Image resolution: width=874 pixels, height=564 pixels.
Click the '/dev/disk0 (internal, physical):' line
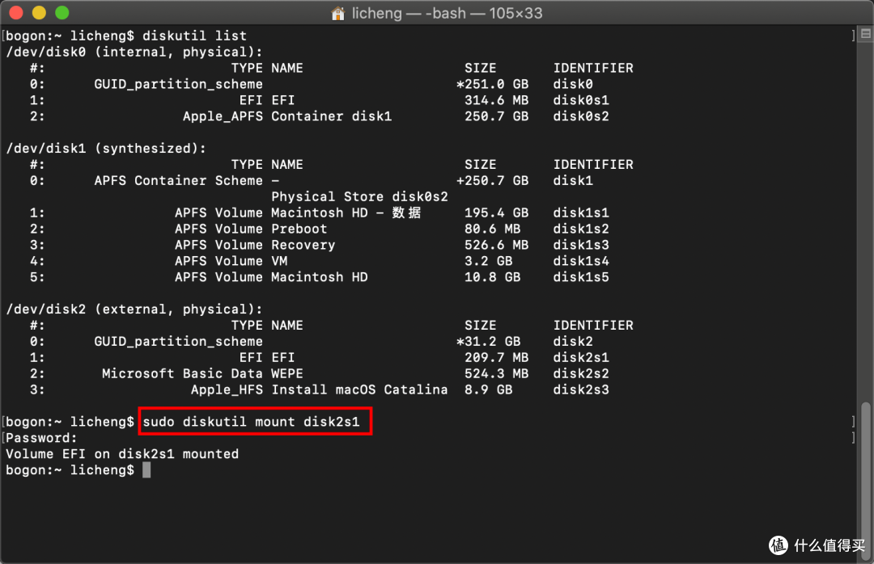point(134,52)
